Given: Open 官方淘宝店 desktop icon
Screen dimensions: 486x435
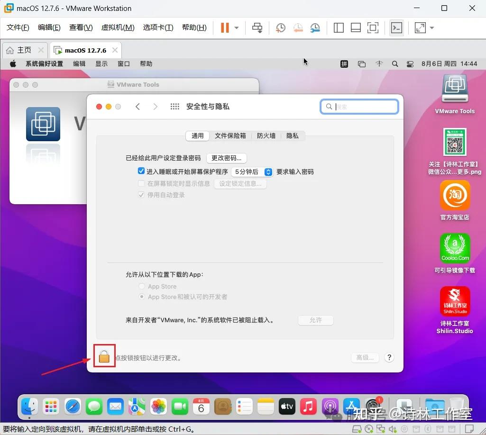Looking at the screenshot, I should point(455,200).
